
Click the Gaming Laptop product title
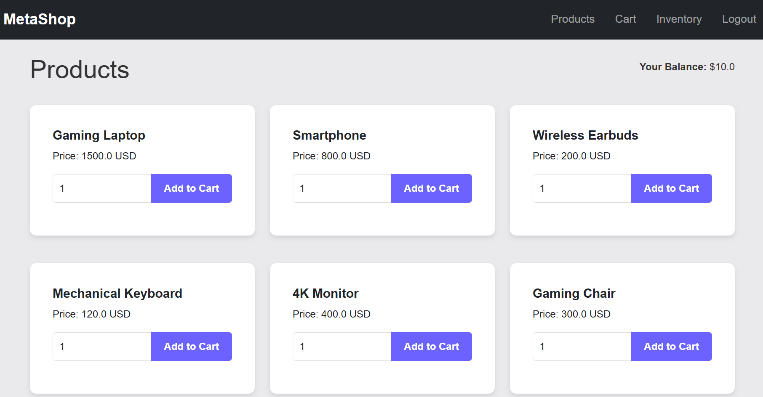click(x=99, y=135)
